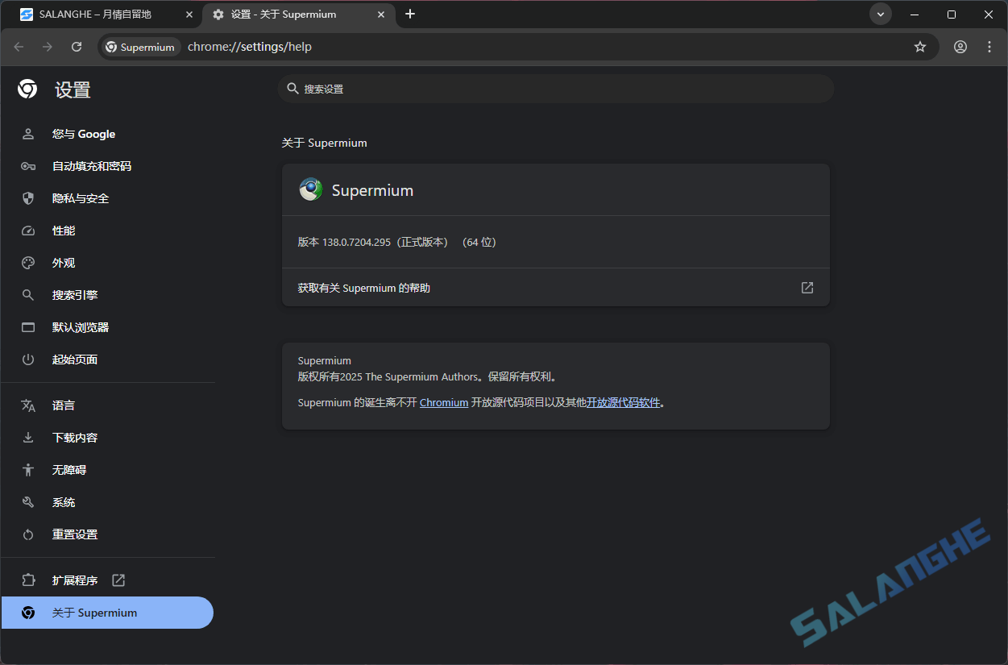
Task: Click the 系统 wrench icon in the sidebar
Action: (x=28, y=501)
